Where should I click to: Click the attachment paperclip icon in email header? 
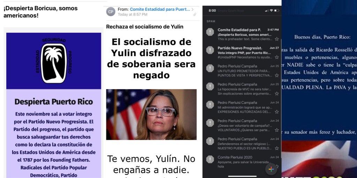point(195,15)
